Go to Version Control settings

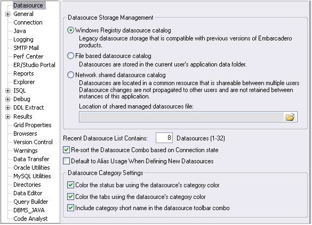pyautogui.click(x=33, y=142)
